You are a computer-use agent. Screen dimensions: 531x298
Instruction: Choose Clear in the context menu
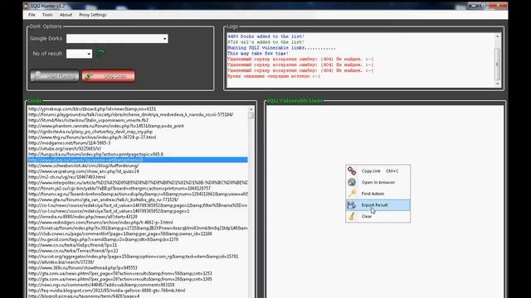click(x=378, y=216)
